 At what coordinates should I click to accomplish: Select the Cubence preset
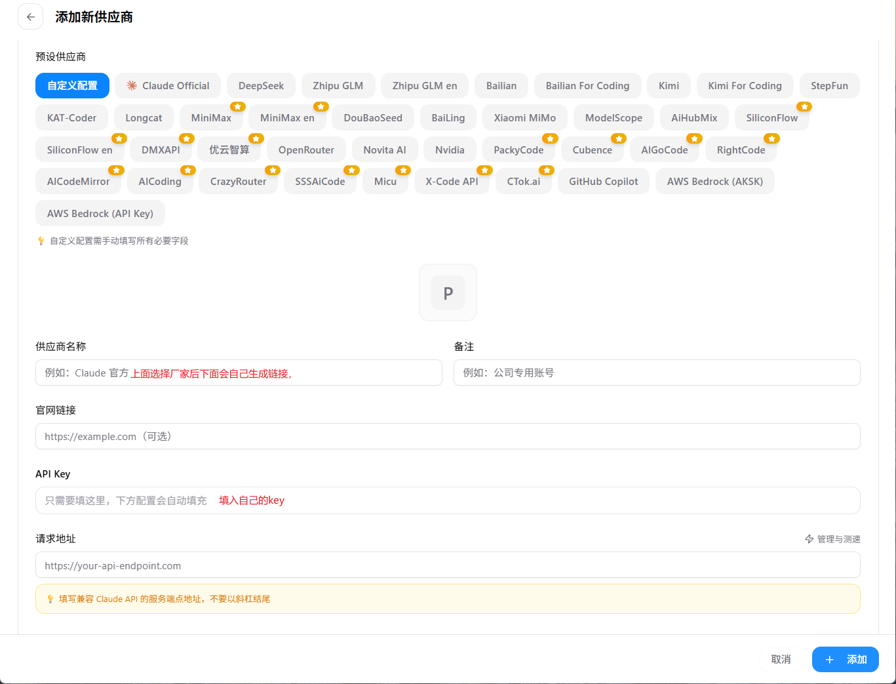tap(592, 150)
